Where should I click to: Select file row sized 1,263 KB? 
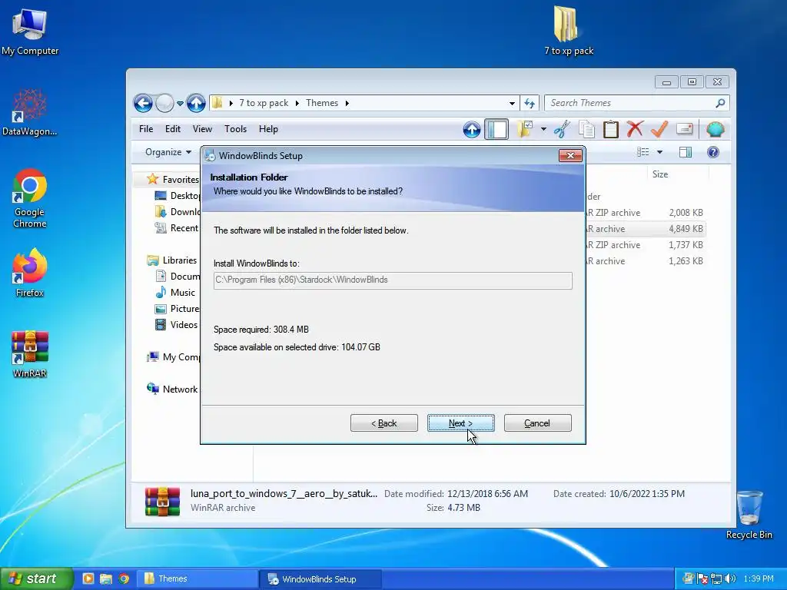click(645, 261)
